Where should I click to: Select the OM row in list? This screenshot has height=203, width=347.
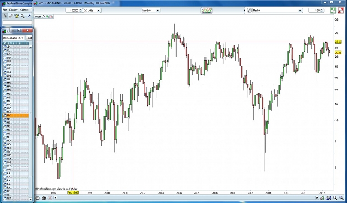[16, 159]
